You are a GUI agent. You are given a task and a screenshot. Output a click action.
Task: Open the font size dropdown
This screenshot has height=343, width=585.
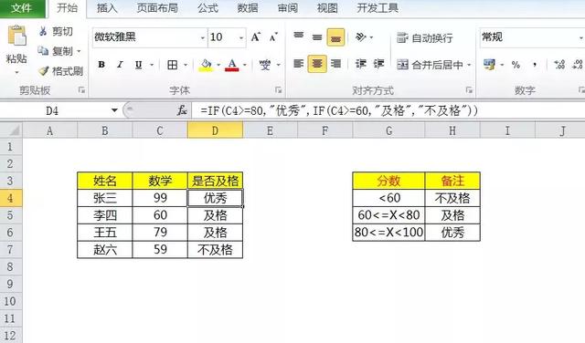[x=241, y=37]
